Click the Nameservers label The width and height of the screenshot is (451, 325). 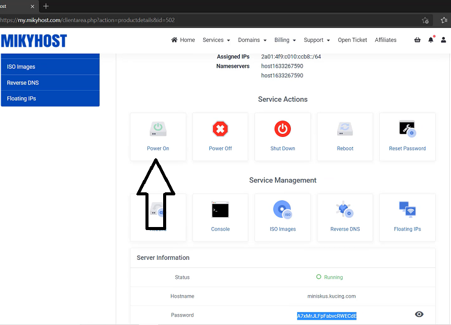[232, 66]
